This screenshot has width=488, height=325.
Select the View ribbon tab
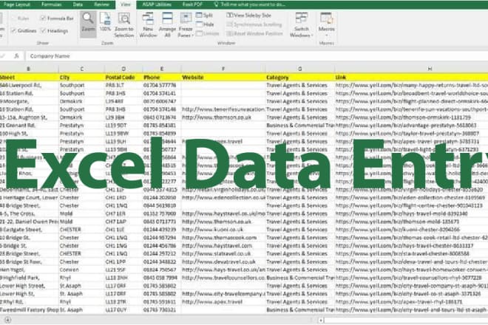point(126,4)
